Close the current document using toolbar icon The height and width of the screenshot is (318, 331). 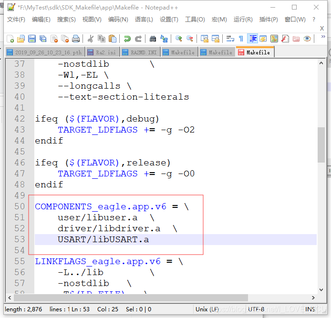point(54,39)
